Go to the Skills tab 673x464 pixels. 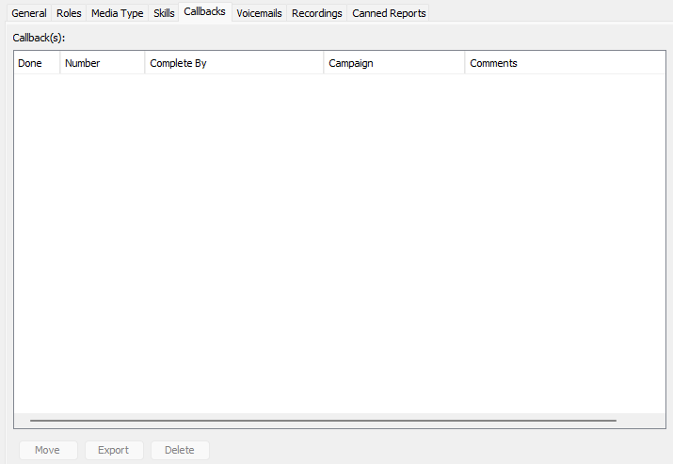click(x=164, y=13)
